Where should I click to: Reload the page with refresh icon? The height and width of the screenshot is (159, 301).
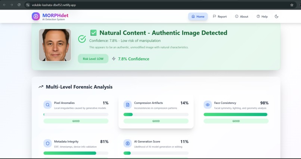click(x=19, y=5)
